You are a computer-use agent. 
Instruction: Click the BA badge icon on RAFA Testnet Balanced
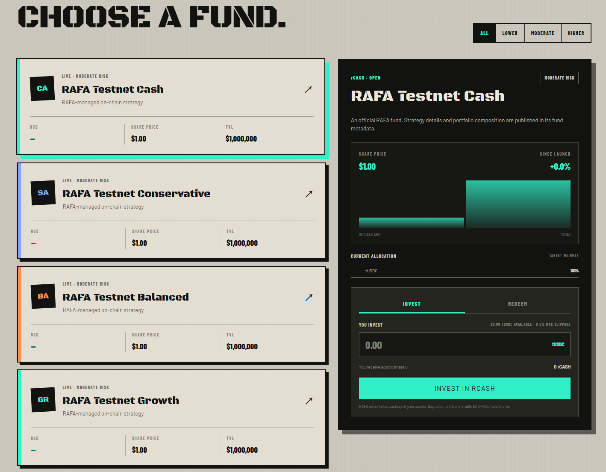coord(43,296)
